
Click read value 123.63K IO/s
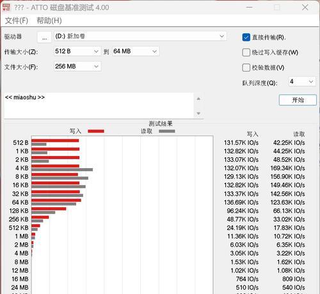pyautogui.click(x=287, y=202)
